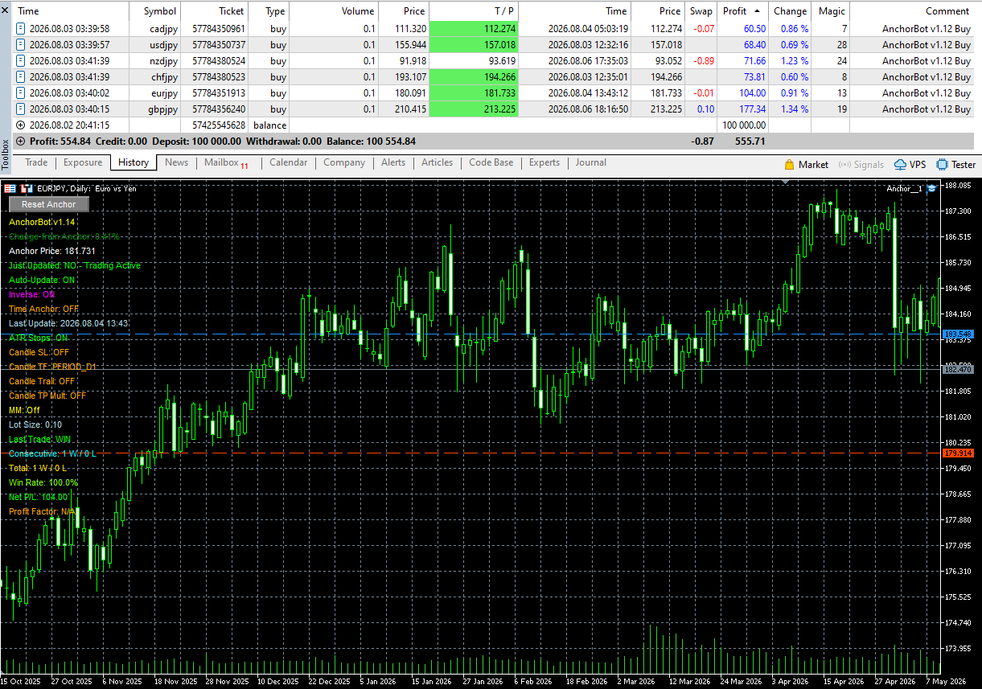The image size is (982, 689).
Task: Click the vertical Toolbox label
Action: tap(6, 154)
